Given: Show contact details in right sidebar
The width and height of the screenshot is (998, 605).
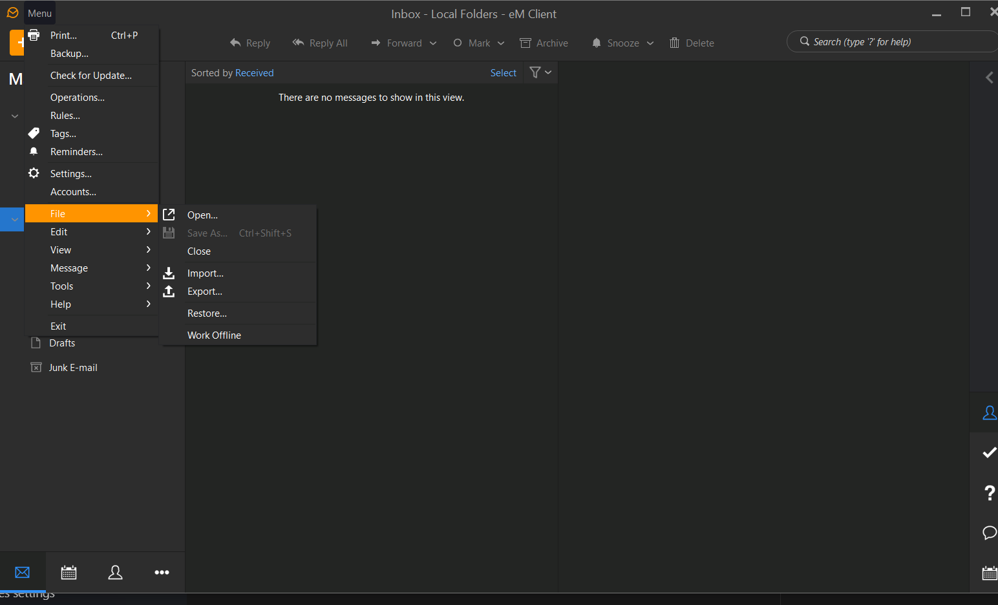Looking at the screenshot, I should tap(990, 412).
